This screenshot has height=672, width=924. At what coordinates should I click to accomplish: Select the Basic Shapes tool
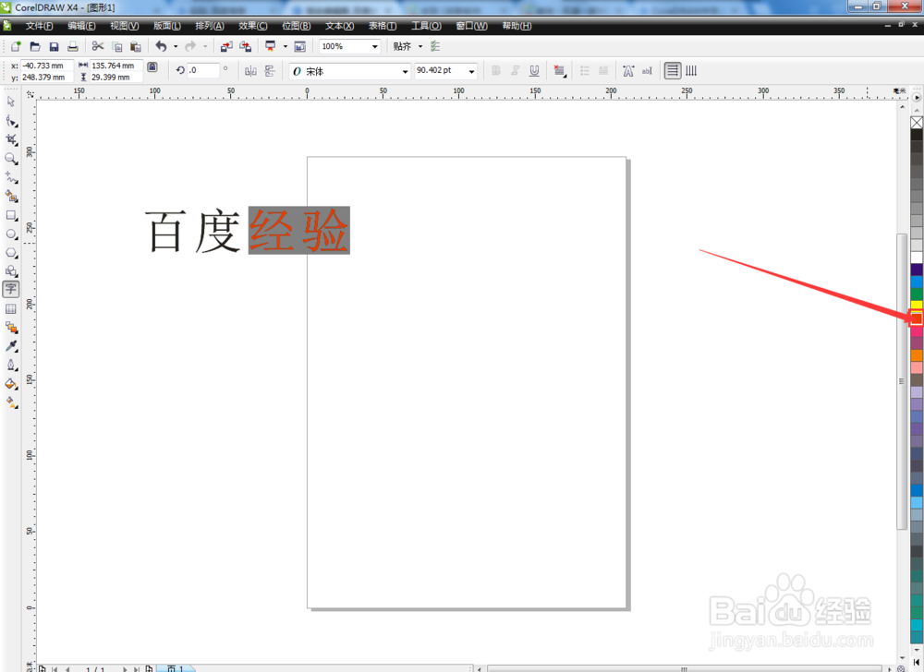[10, 270]
